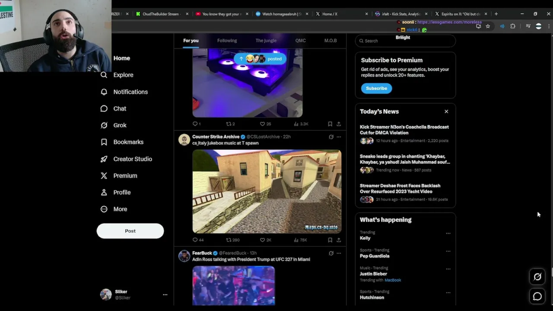The width and height of the screenshot is (553, 311).
Task: Switch to the Following tab
Action: 227,41
